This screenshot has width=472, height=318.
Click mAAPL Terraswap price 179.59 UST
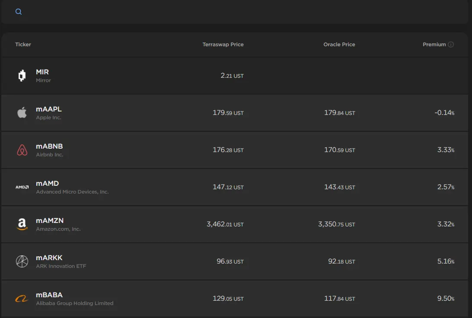[x=228, y=113]
